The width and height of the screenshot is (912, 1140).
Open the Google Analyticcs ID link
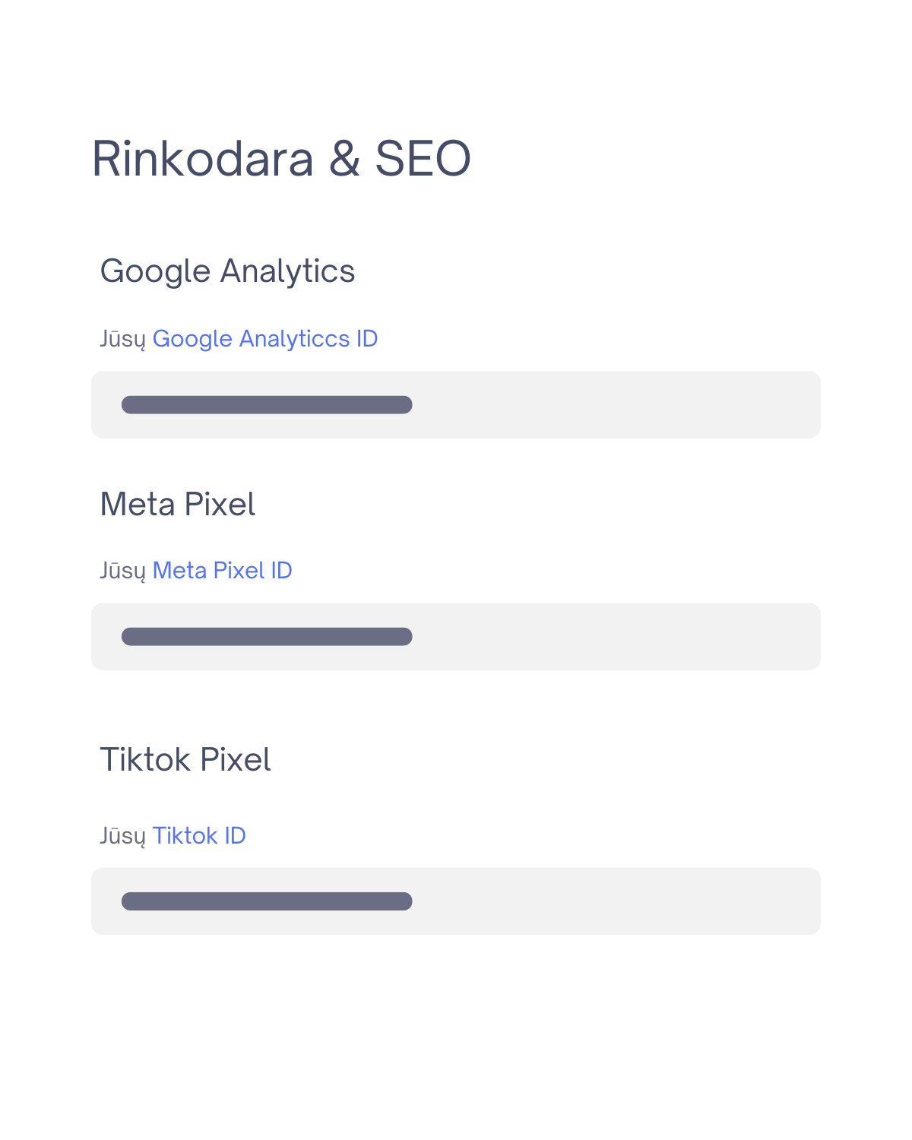265,339
